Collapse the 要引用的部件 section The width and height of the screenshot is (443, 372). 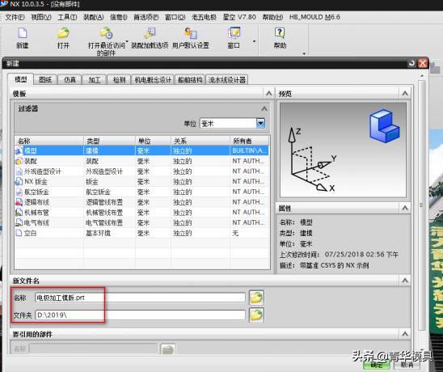click(x=405, y=334)
